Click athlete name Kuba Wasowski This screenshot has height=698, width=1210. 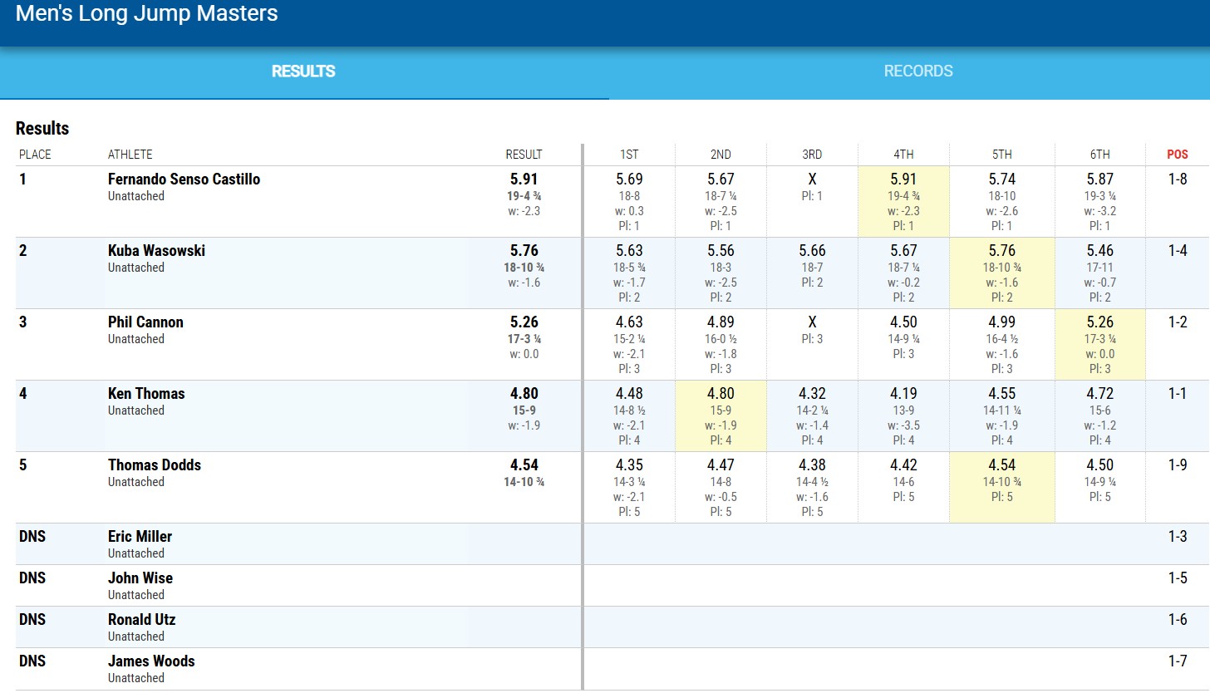pyautogui.click(x=156, y=251)
